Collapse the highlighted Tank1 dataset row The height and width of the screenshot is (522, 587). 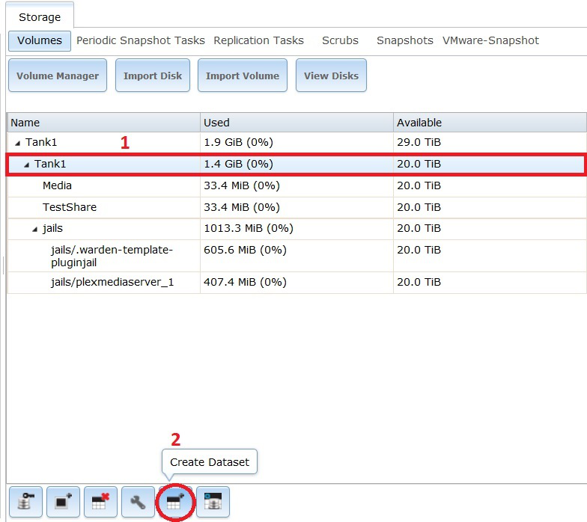click(x=27, y=164)
